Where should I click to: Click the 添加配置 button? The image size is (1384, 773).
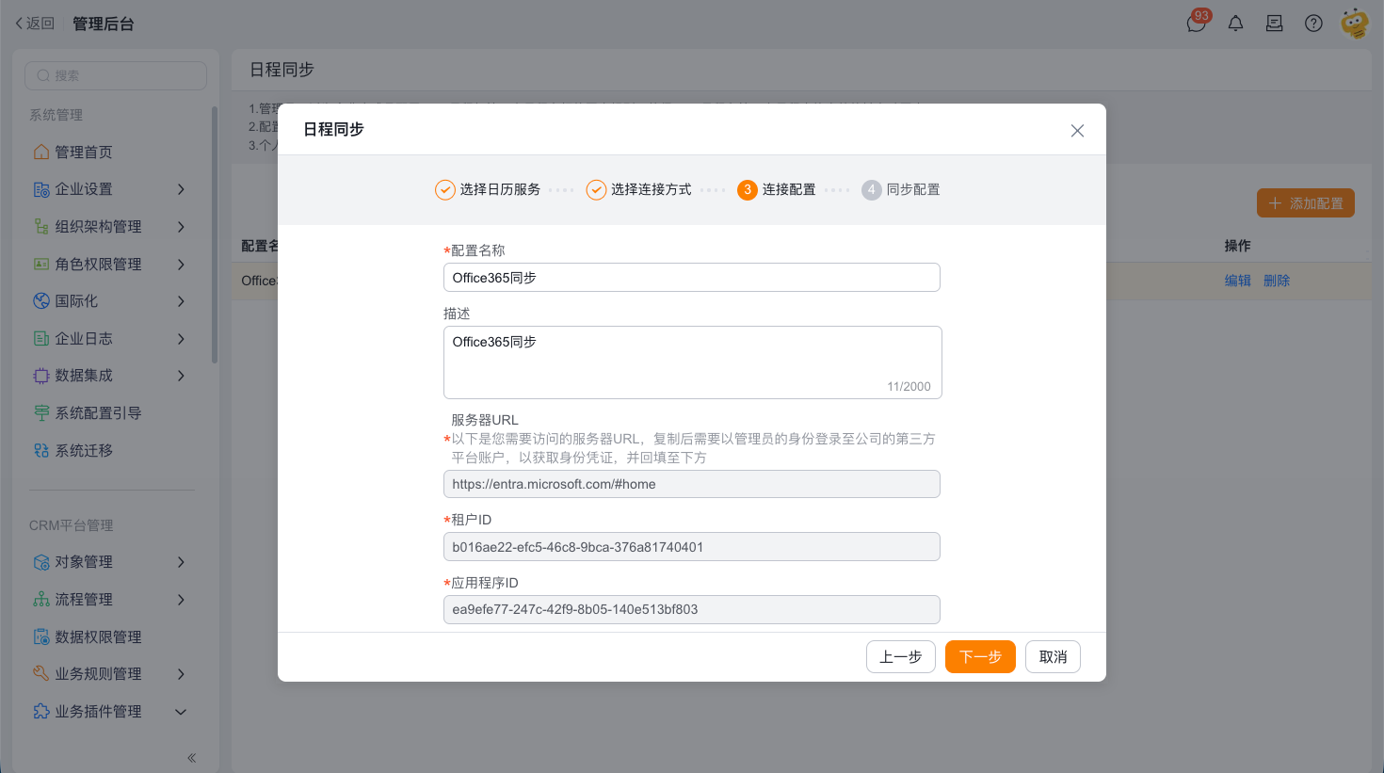(x=1306, y=203)
